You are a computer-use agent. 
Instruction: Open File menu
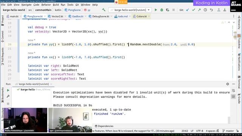[x=3, y=5]
